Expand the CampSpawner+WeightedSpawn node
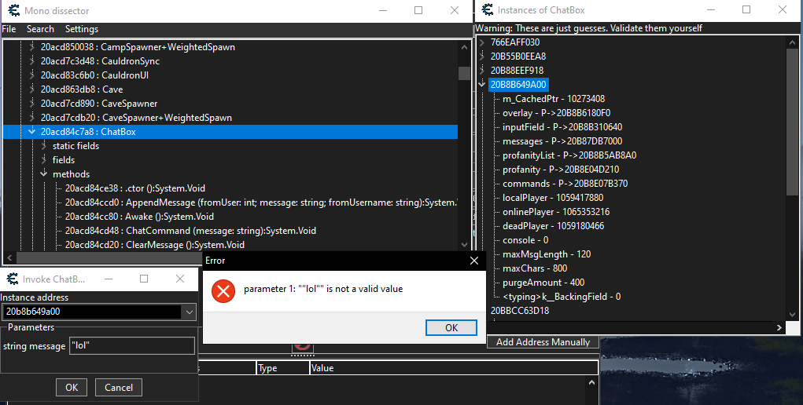This screenshot has width=803, height=405. point(31,47)
